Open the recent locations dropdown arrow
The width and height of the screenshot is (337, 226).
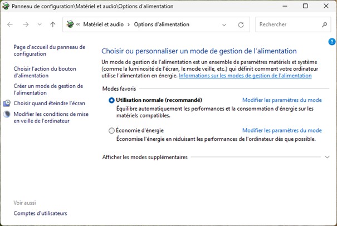click(40, 24)
